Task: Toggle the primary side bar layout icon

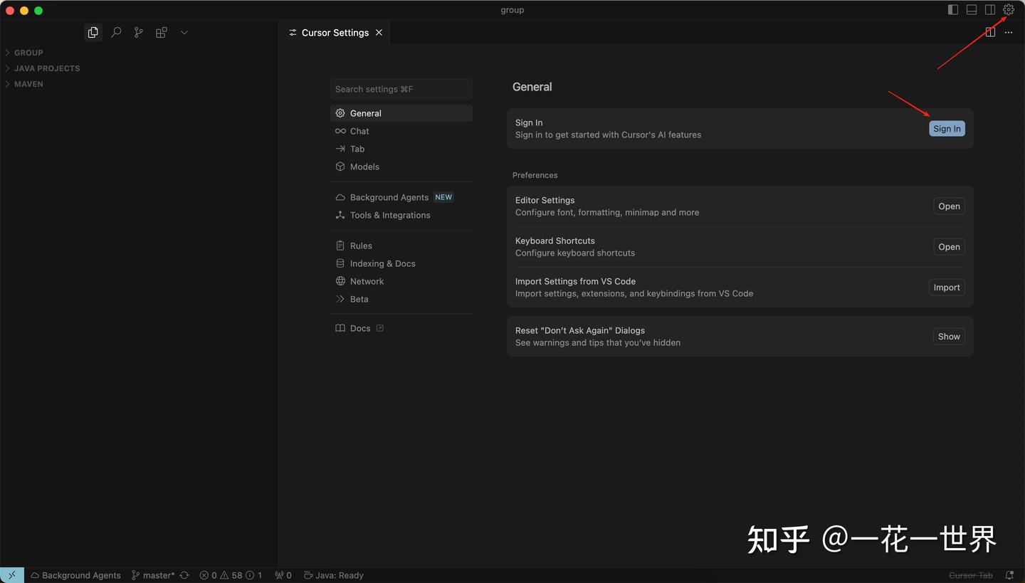Action: (952, 10)
